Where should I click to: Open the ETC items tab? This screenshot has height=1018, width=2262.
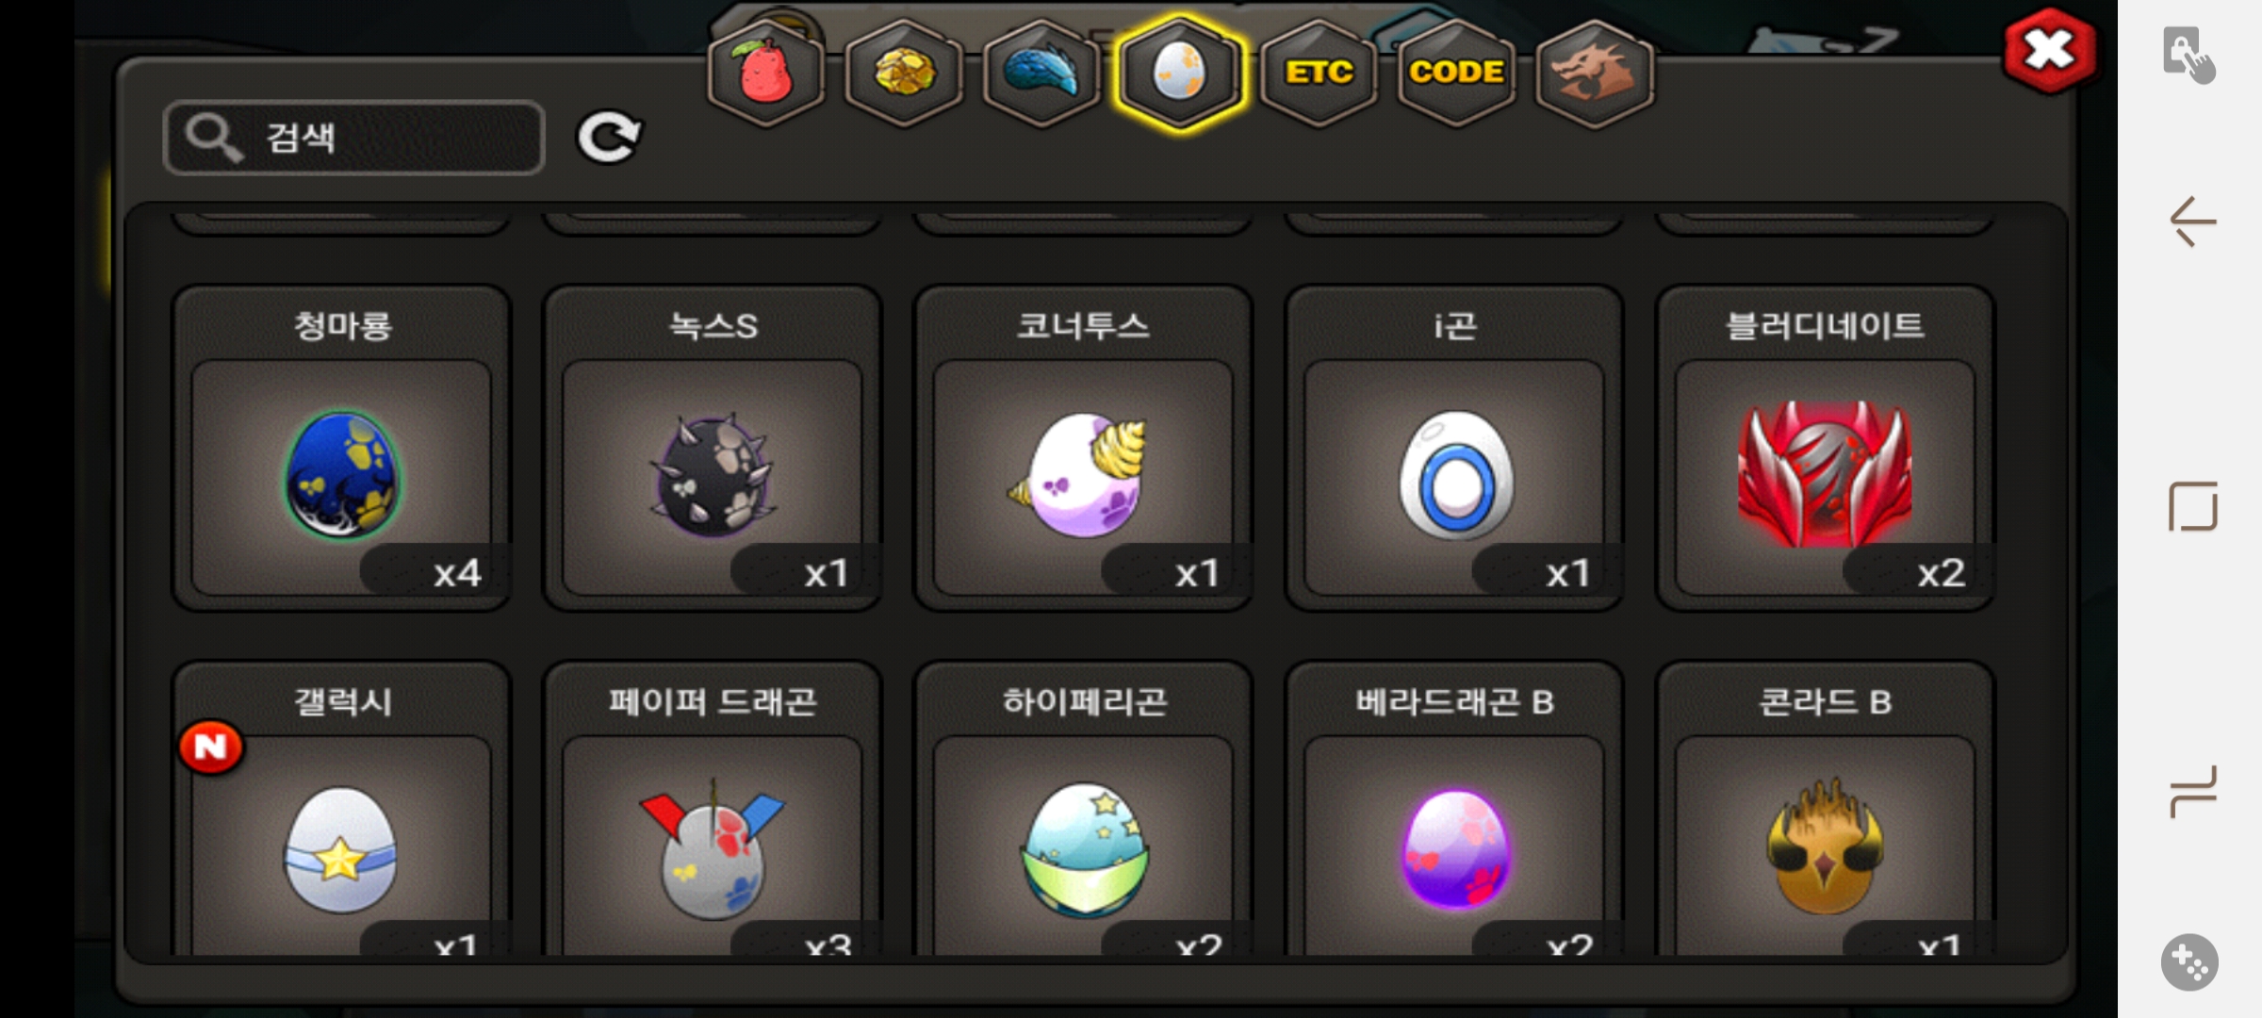(1319, 73)
